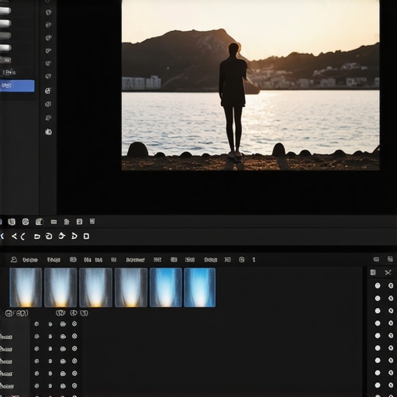Screen dimensions: 397x397
Task: Select the fourth-from-bottom tool in vertical strip
Action: click(x=48, y=91)
